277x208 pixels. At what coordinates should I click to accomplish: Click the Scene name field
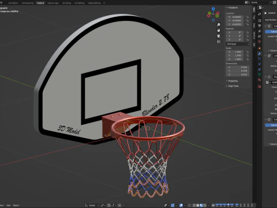pyautogui.click(x=260, y=2)
